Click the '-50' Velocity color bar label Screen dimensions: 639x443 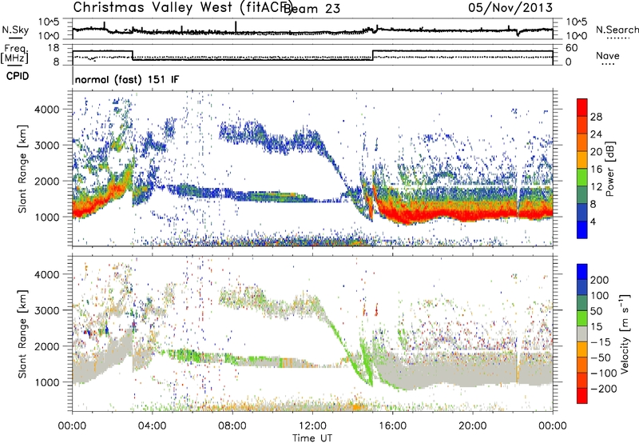coord(601,357)
